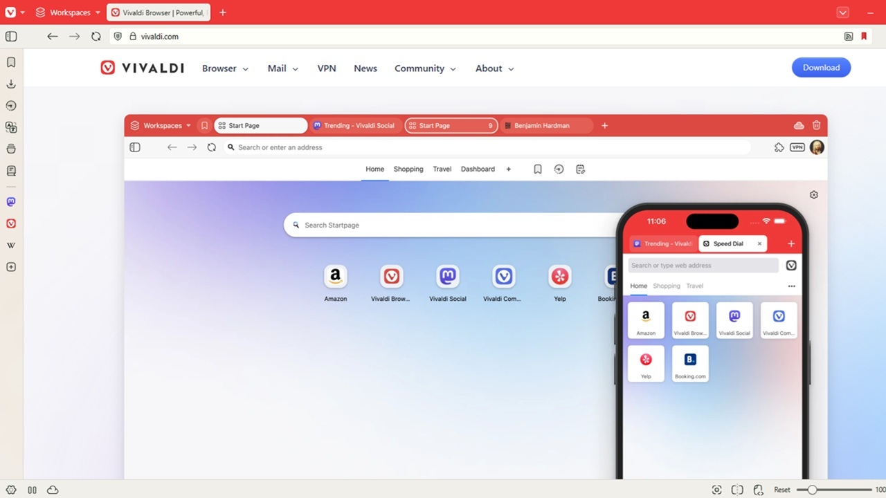The width and height of the screenshot is (886, 498).
Task: Open the Wikipedia web panel
Action: (10, 244)
